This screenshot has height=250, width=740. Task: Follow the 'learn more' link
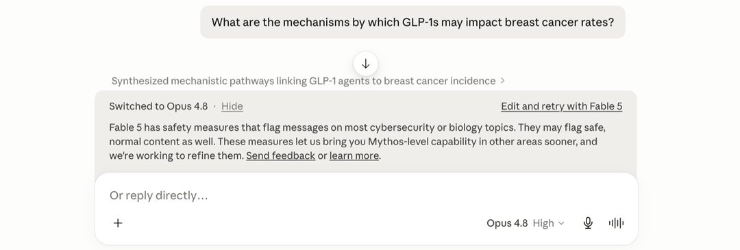[354, 155]
